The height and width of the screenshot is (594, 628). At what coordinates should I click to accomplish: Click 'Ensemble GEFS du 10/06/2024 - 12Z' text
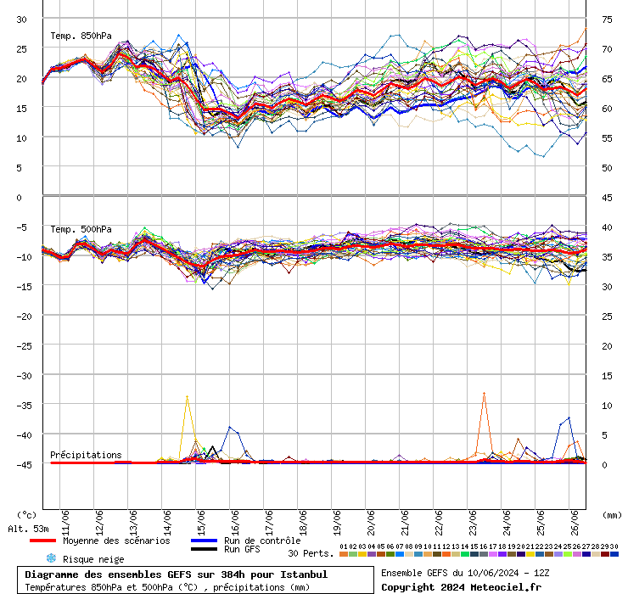point(465,573)
